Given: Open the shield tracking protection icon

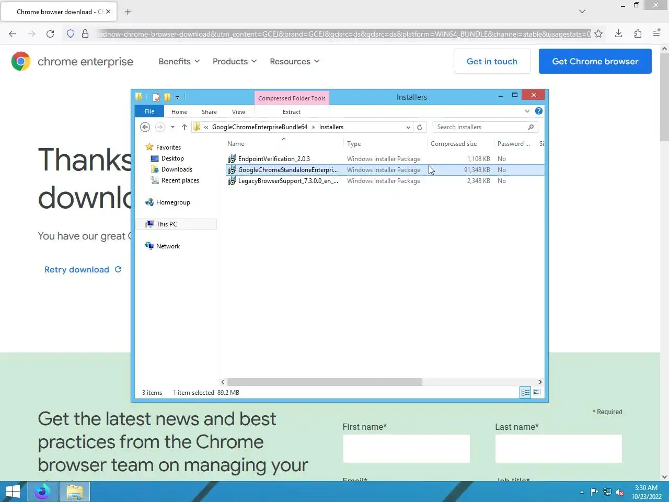Looking at the screenshot, I should click(x=71, y=33).
